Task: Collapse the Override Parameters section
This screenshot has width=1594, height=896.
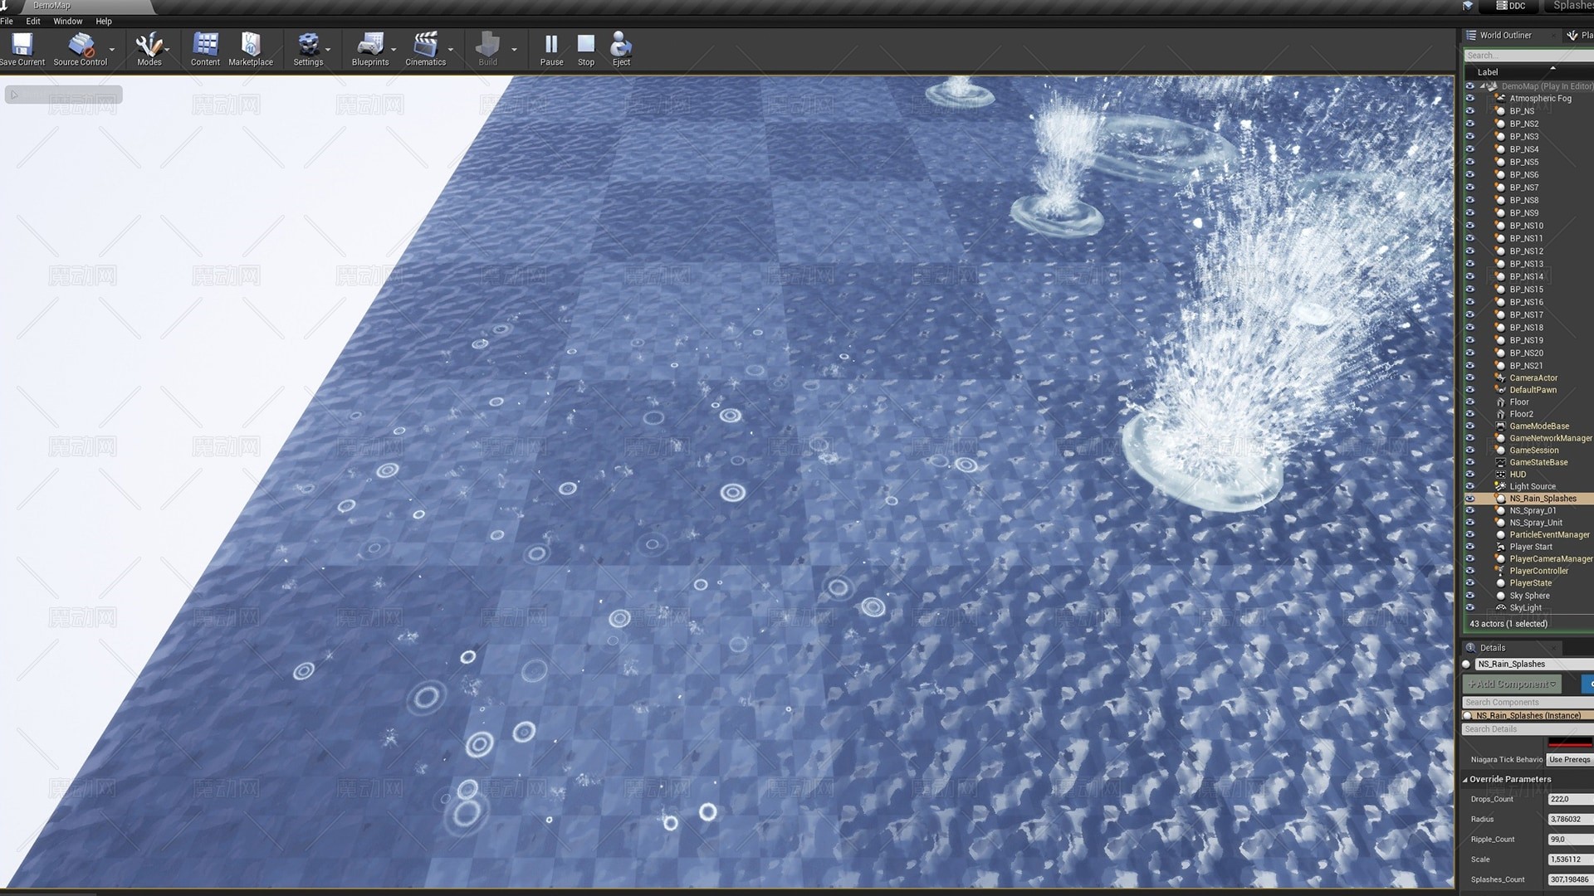Action: (x=1465, y=779)
